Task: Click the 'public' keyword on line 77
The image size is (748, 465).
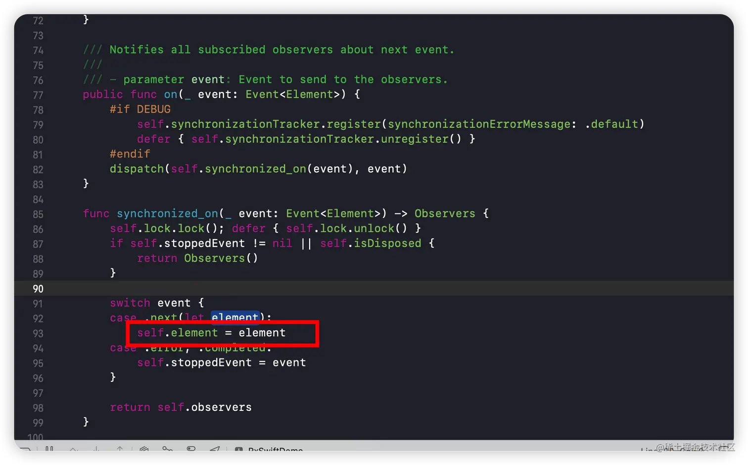Action: point(103,94)
